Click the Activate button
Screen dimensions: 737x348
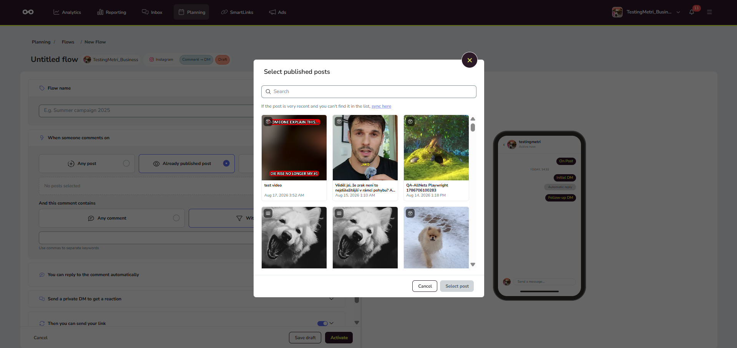(x=339, y=338)
